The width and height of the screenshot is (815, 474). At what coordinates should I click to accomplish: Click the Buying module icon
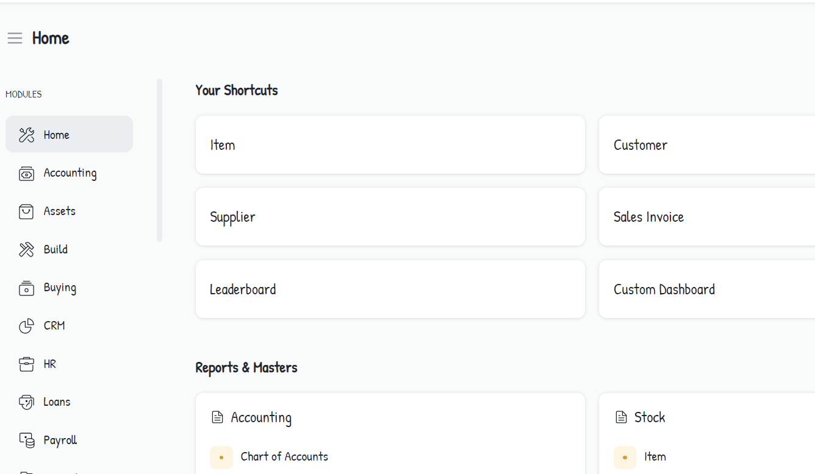26,288
